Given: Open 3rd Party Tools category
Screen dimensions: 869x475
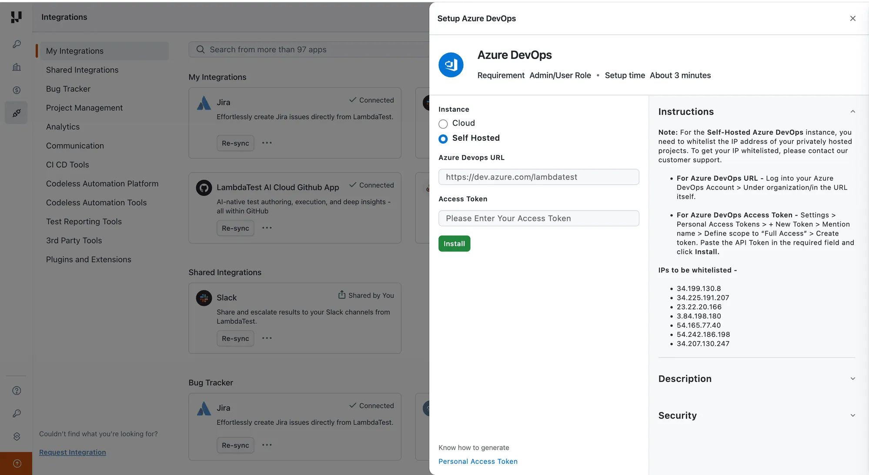Looking at the screenshot, I should 74,240.
